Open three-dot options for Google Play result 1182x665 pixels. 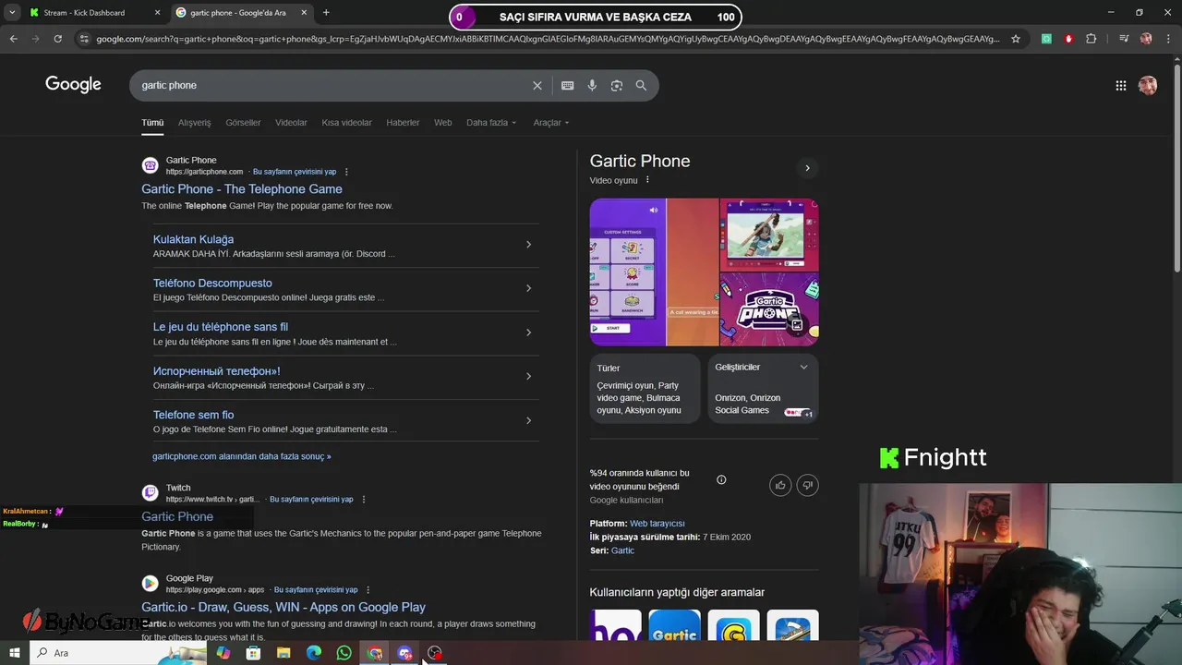pos(368,590)
